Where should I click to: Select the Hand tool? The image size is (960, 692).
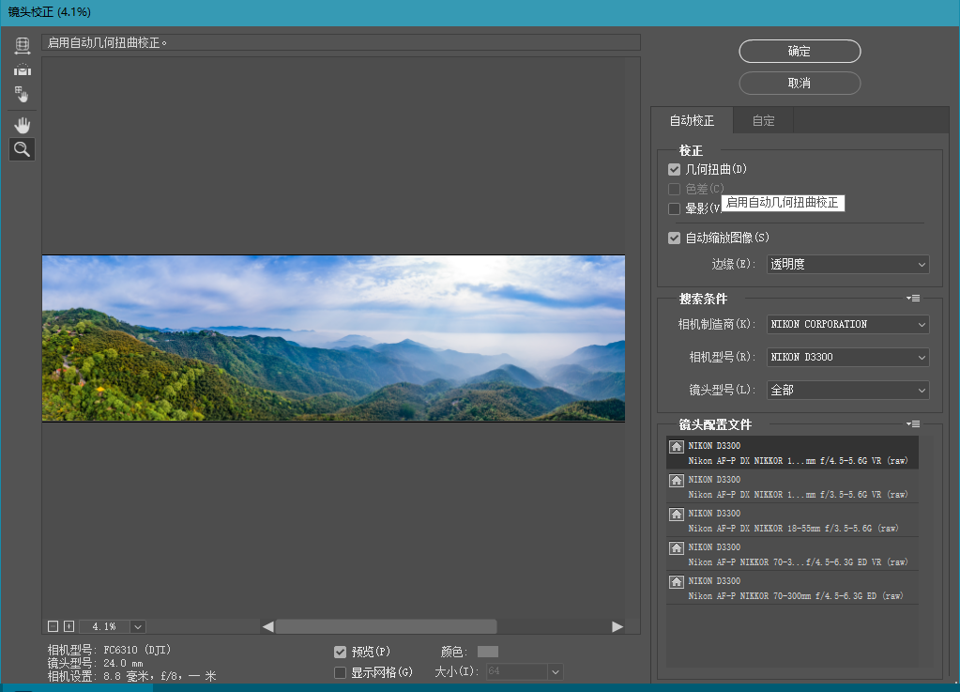point(23,125)
